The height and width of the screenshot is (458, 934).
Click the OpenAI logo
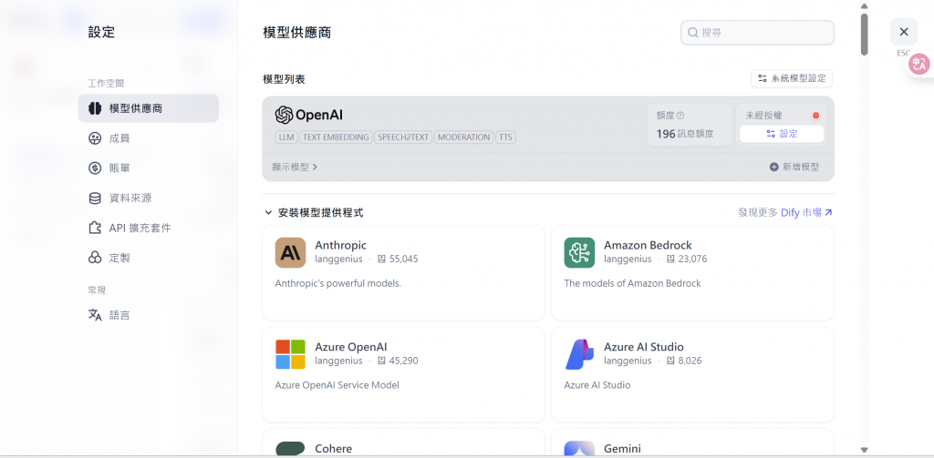(308, 115)
